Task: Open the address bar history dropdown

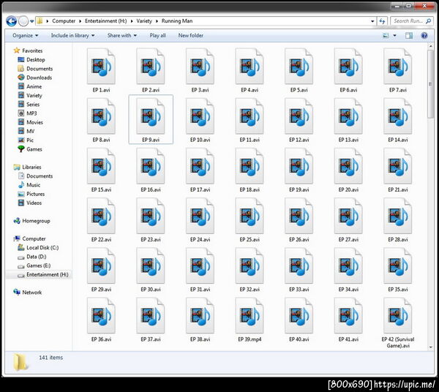Action: pyautogui.click(x=372, y=21)
